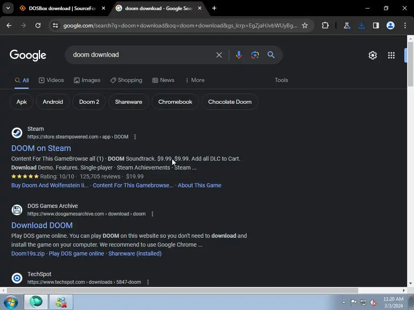Open the Shareware (installed) sitelink

[135, 253]
